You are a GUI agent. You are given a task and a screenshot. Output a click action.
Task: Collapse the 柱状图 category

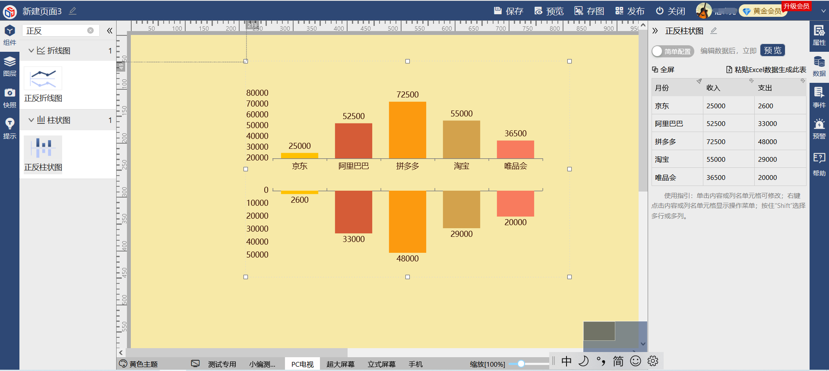pos(31,120)
